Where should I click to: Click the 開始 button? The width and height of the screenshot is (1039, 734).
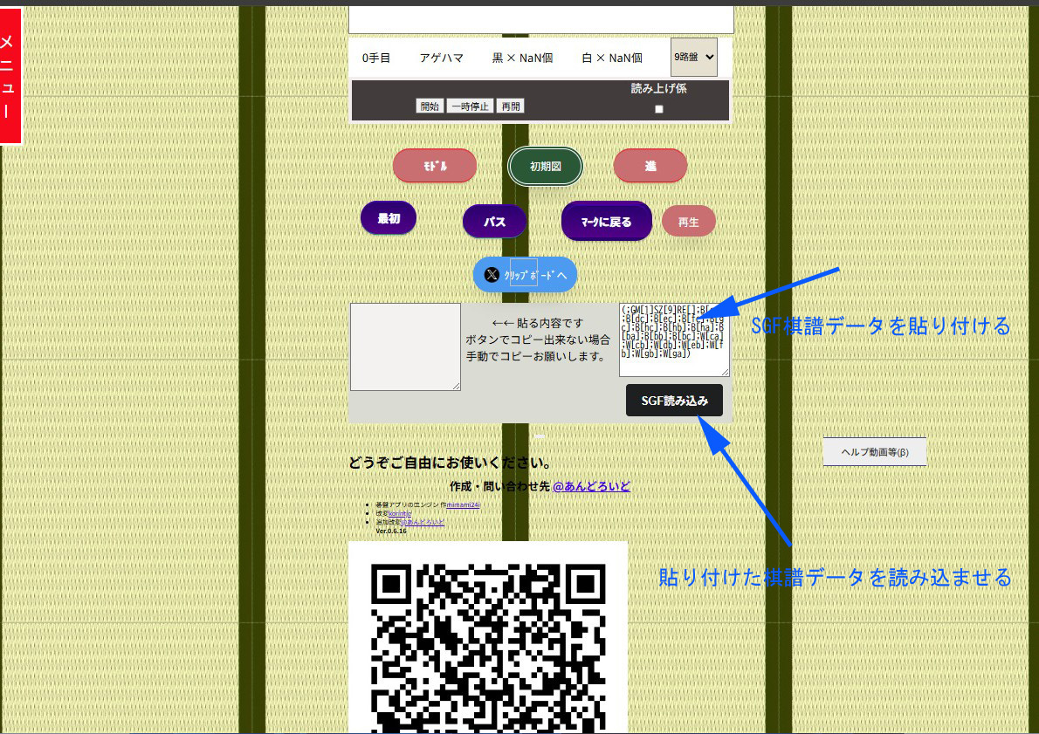point(430,106)
